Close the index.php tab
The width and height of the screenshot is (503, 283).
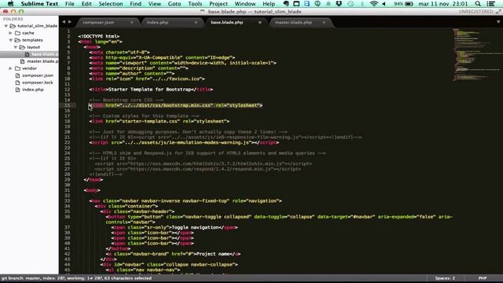[x=196, y=23]
